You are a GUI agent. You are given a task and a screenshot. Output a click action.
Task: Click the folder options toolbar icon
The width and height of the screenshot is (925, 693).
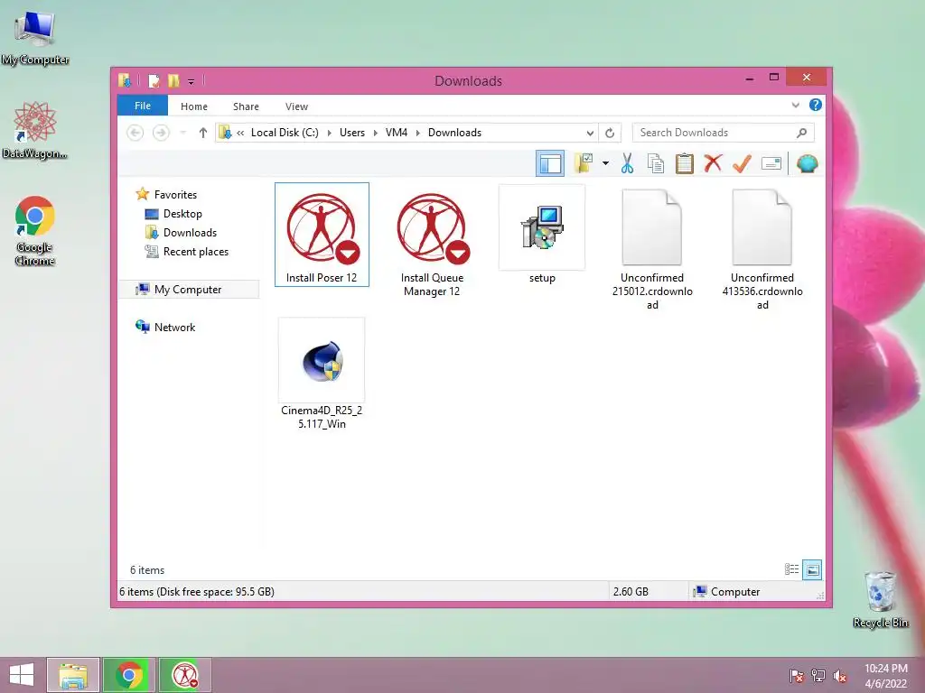584,163
